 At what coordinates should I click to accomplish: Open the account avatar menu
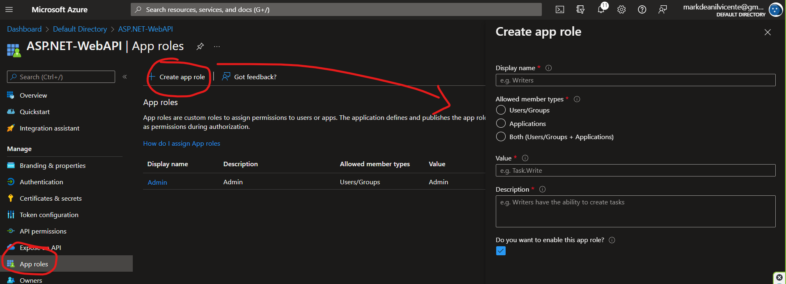pos(775,9)
